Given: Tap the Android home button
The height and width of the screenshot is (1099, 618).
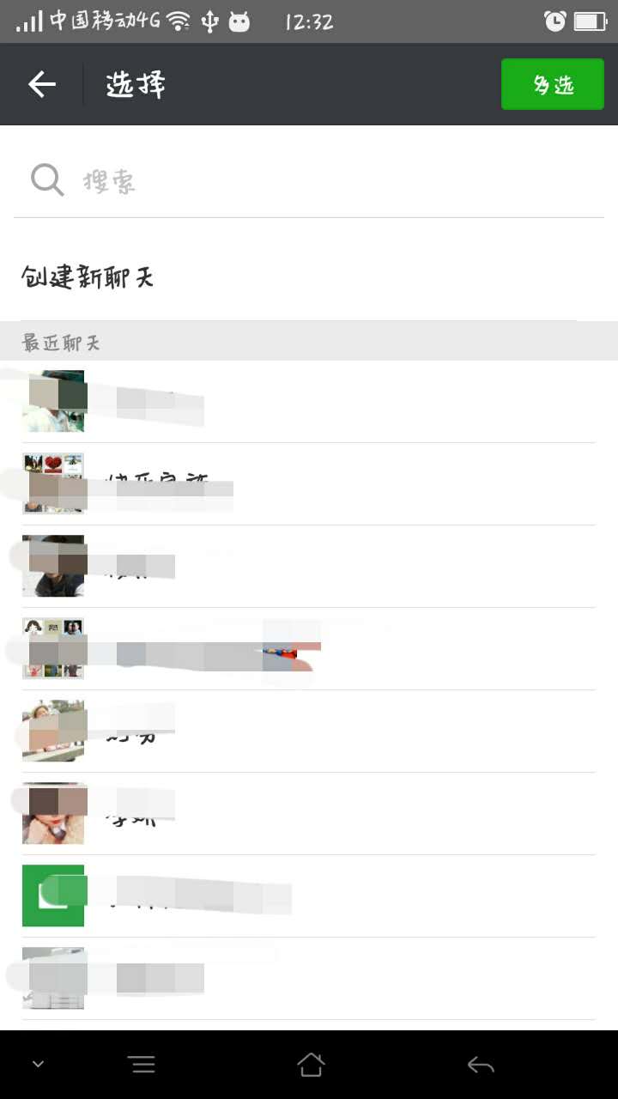Looking at the screenshot, I should tap(311, 1065).
